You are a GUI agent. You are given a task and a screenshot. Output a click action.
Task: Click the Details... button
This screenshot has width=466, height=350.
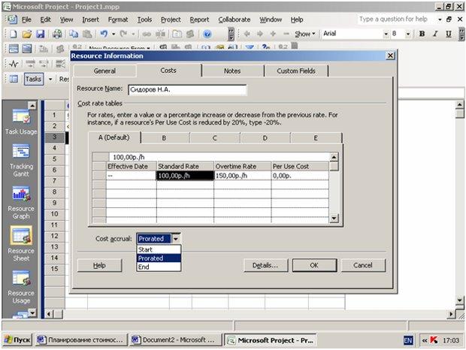tap(265, 265)
